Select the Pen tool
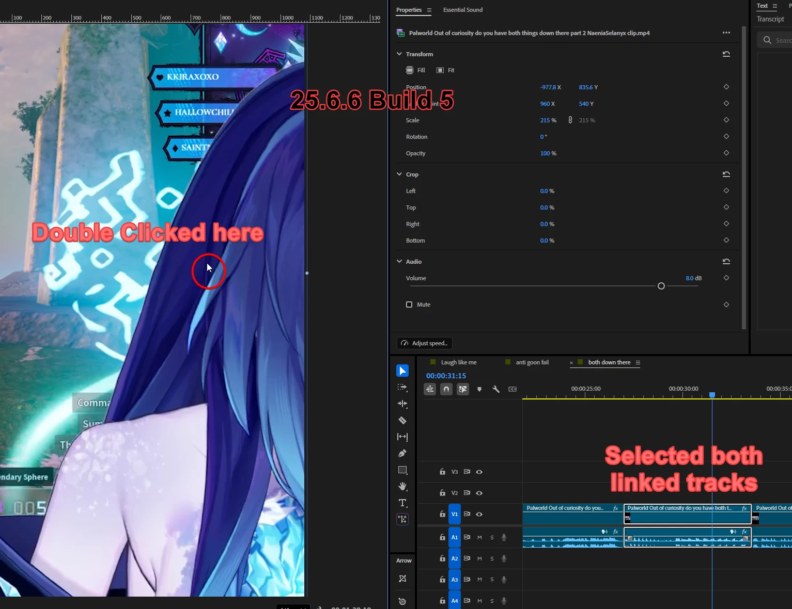The image size is (792, 609). point(402,453)
